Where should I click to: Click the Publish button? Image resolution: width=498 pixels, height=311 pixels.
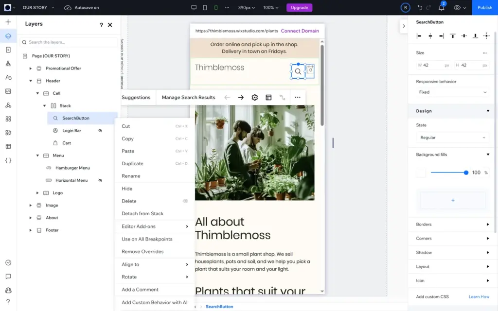[485, 8]
